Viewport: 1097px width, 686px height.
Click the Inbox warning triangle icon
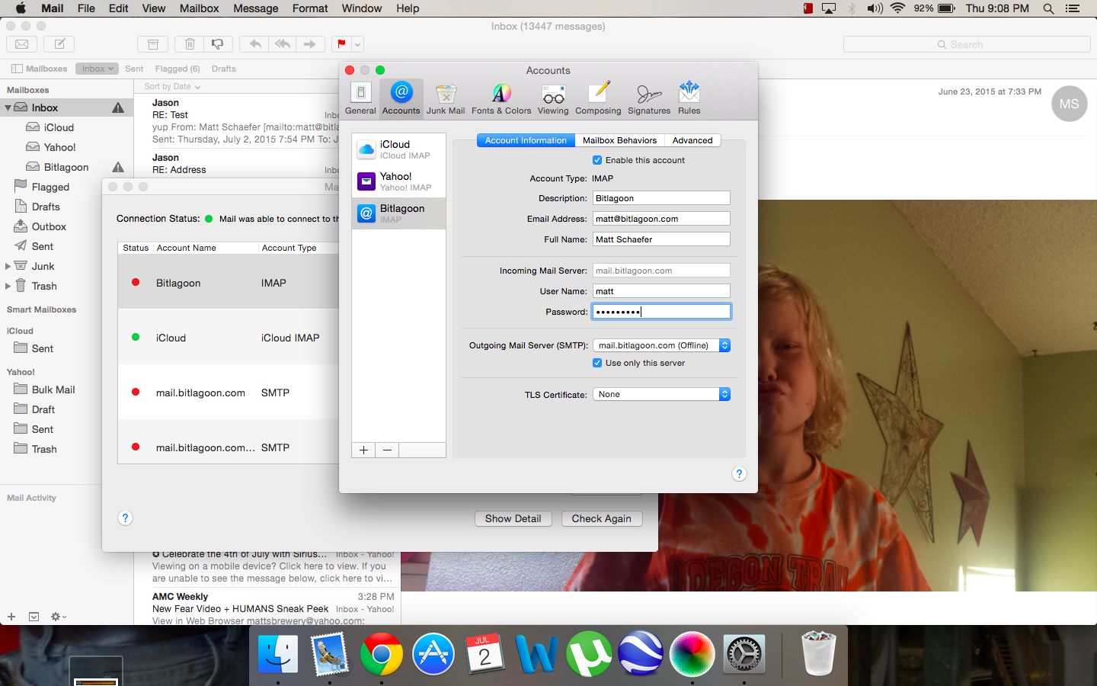coord(118,107)
